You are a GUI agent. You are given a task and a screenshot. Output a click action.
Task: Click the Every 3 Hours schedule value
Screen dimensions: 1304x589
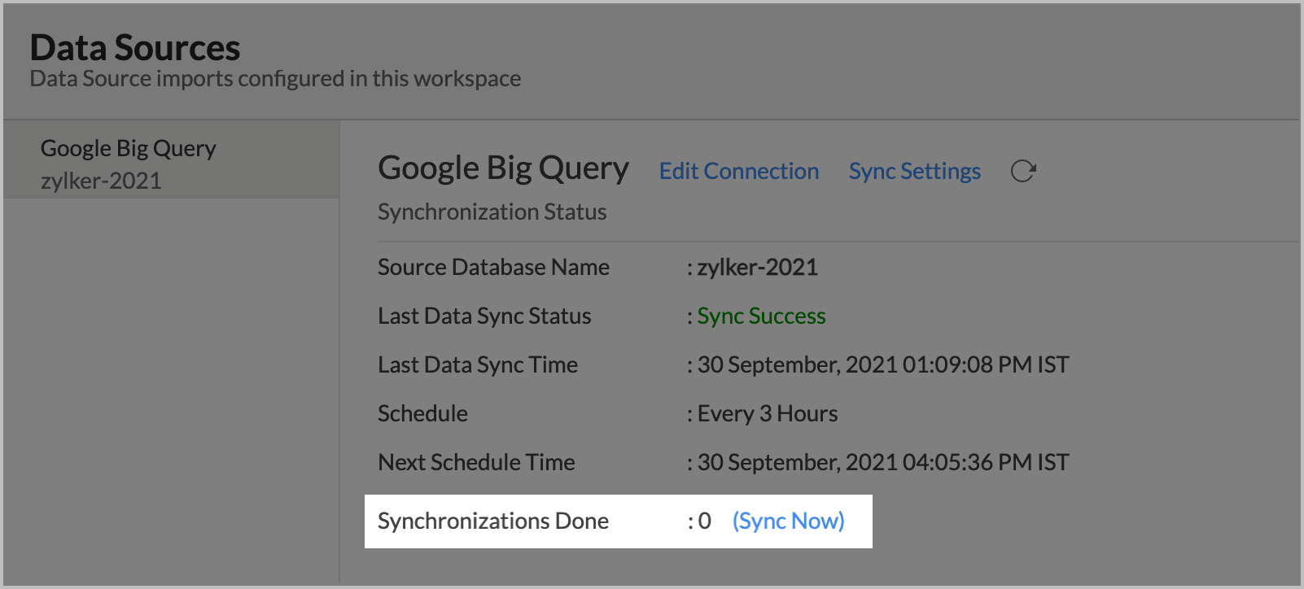point(768,413)
